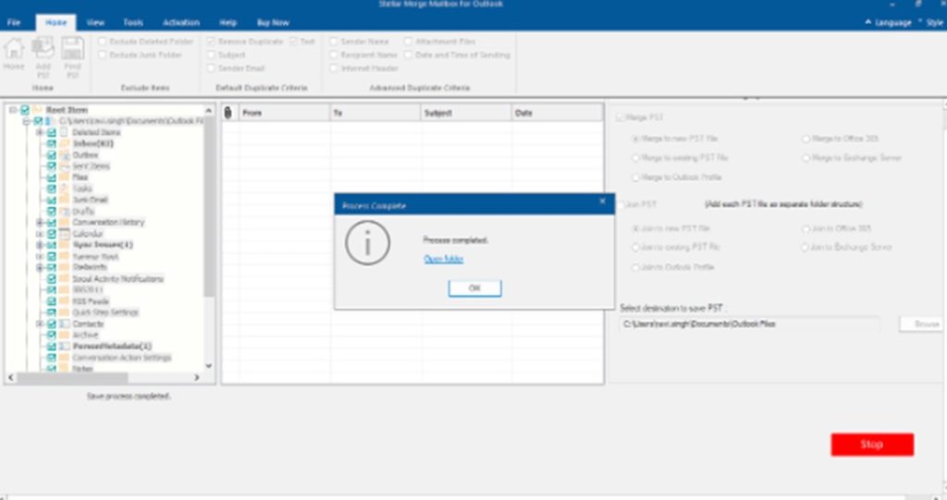Image resolution: width=947 pixels, height=500 pixels.
Task: Open the File menu
Action: 14,22
